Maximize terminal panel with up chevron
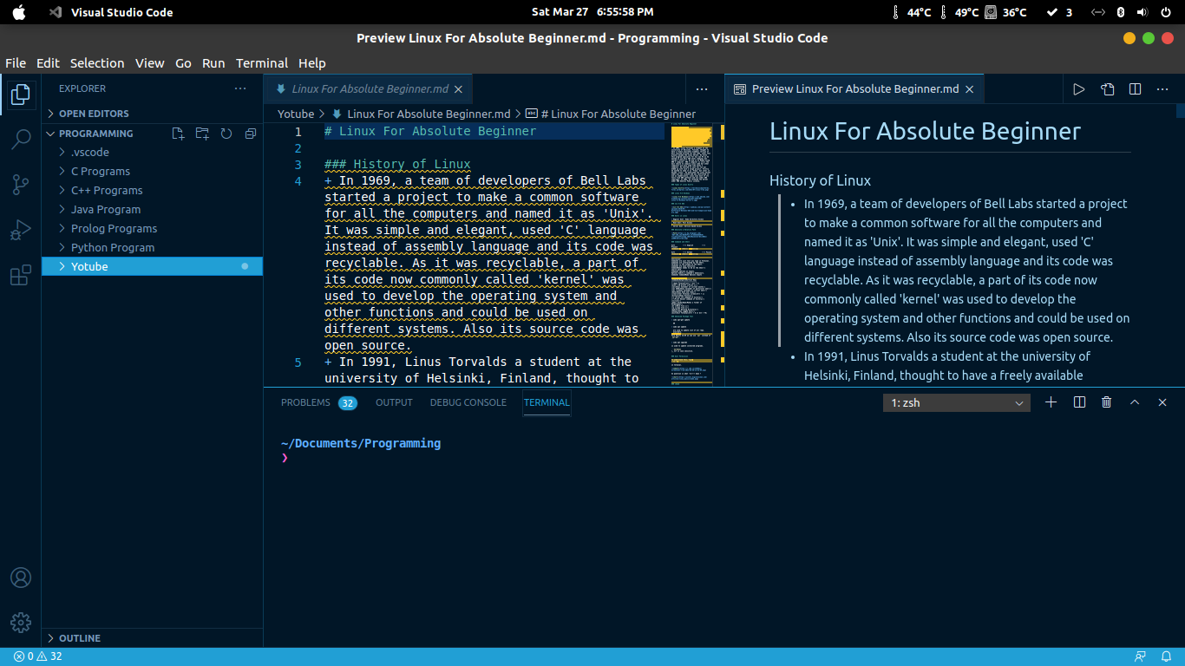This screenshot has width=1185, height=666. point(1134,402)
